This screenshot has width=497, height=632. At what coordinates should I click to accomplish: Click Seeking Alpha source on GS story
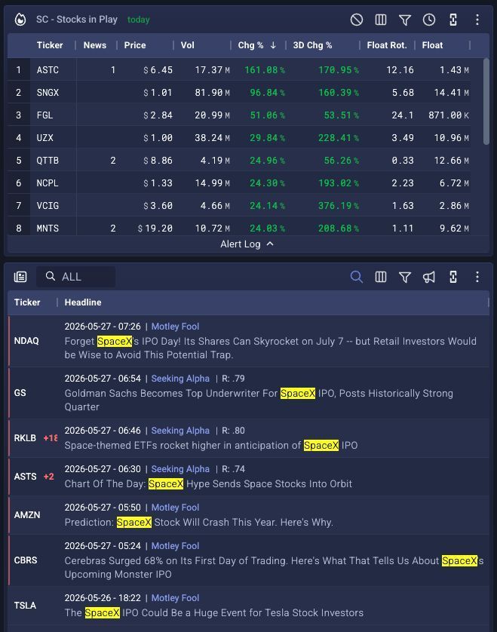coord(180,379)
